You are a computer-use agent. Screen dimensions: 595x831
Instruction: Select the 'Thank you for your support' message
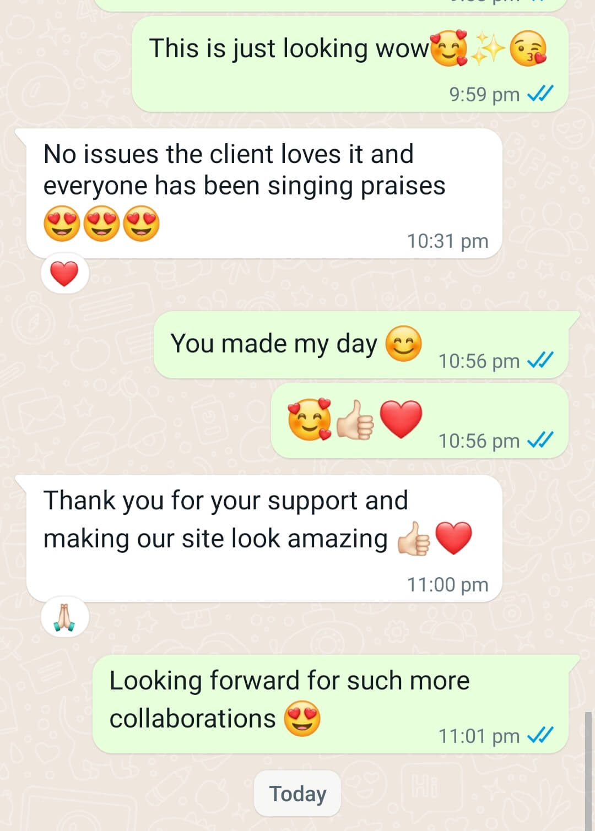[264, 538]
